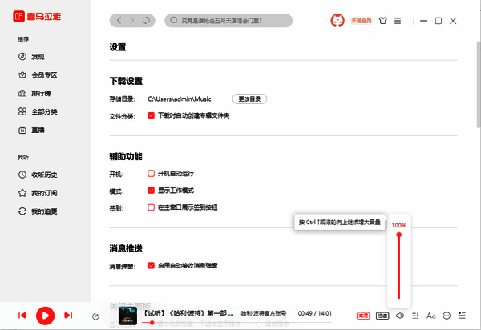Viewport: 481px width, 330px height.
Task: Click the 下载设置 heading
Action: coord(126,81)
